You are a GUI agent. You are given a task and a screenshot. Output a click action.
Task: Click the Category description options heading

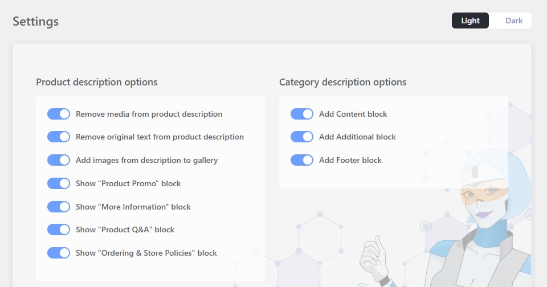tap(342, 82)
